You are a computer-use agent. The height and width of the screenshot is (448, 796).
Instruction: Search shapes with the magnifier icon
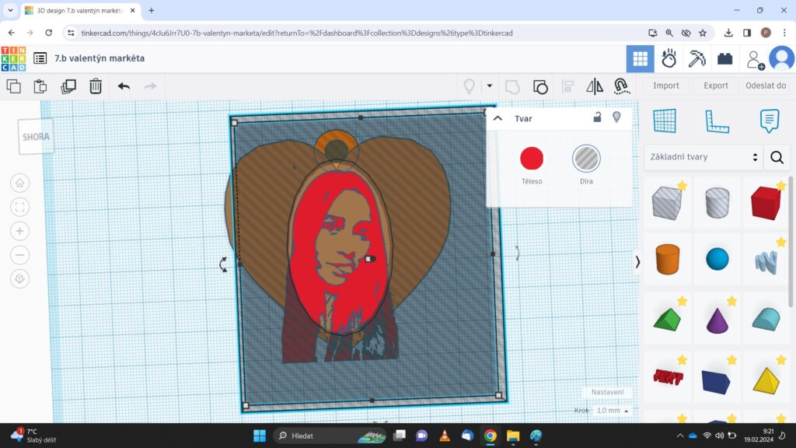pyautogui.click(x=777, y=157)
